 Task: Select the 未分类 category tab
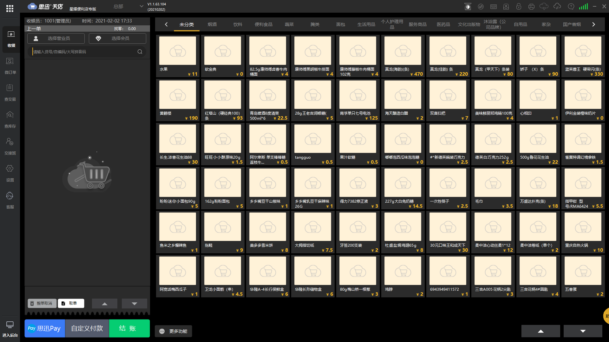[187, 24]
